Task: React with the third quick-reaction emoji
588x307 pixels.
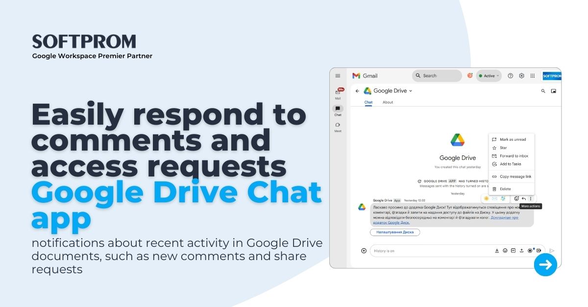Action: point(503,198)
